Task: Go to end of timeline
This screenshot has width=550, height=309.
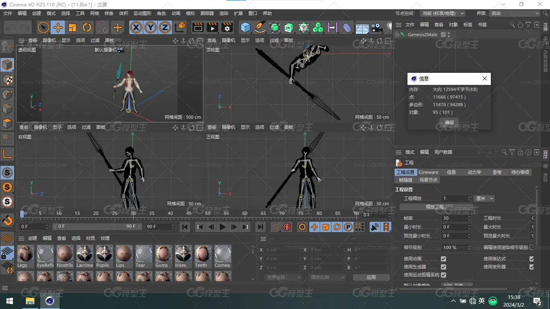Action: (261, 227)
